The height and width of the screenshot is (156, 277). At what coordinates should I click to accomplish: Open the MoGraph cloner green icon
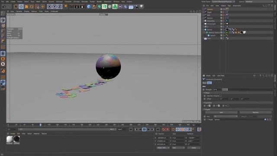(x=115, y=7)
